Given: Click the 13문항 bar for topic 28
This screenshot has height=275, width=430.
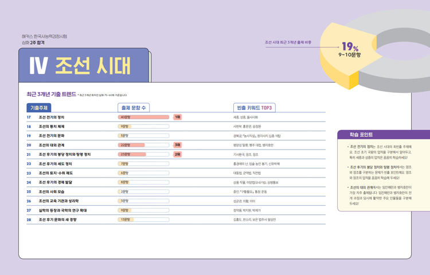Looking at the screenshot, I should click(126, 219).
